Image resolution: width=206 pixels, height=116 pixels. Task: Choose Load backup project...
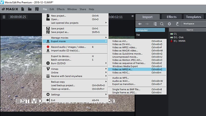(75, 85)
